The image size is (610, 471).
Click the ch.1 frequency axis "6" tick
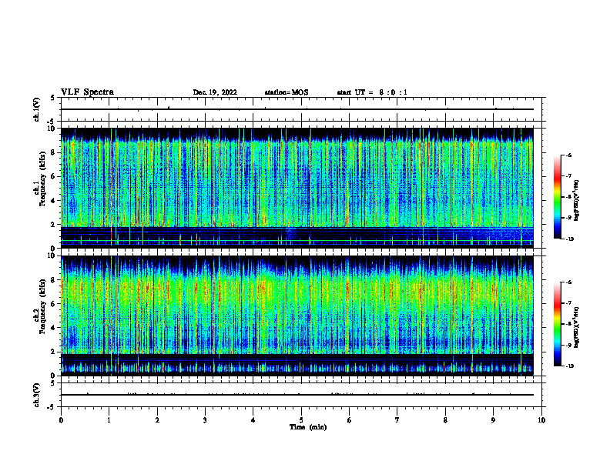(53, 176)
